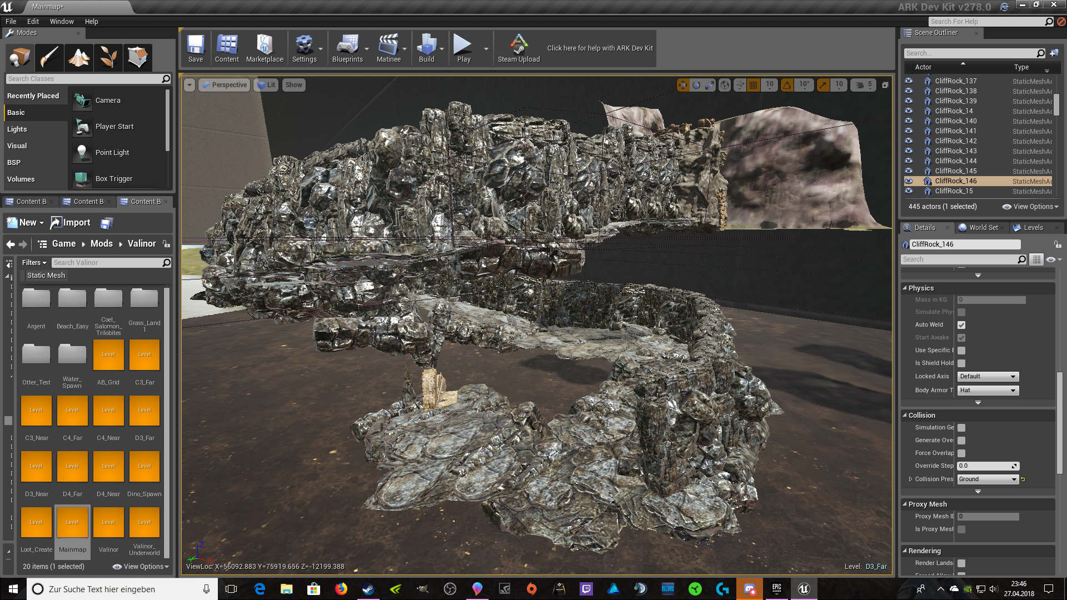Click the Proxy Mesh ID slider field
The image size is (1067, 600).
[988, 517]
